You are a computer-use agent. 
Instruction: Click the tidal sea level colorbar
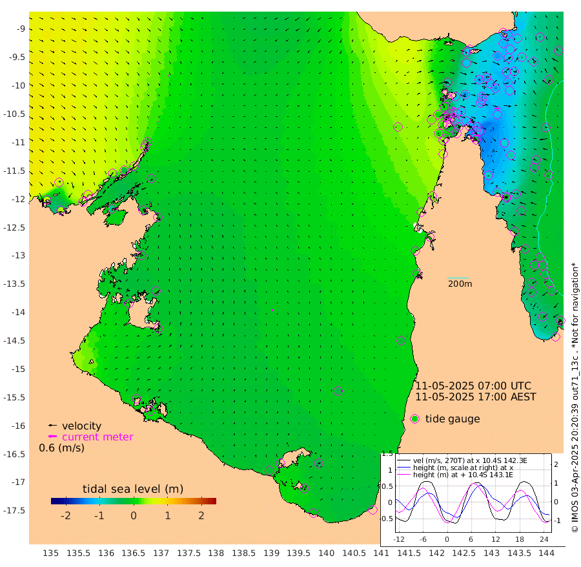[x=134, y=501]
